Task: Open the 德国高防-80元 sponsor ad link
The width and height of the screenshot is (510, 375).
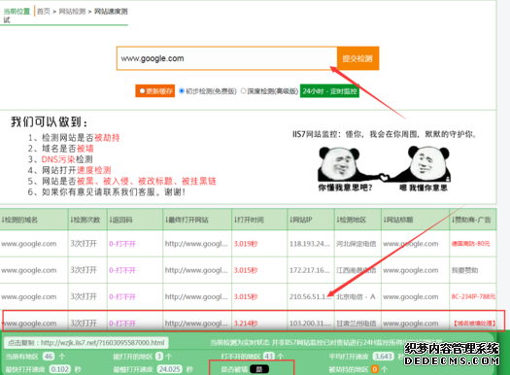Action: (470, 244)
